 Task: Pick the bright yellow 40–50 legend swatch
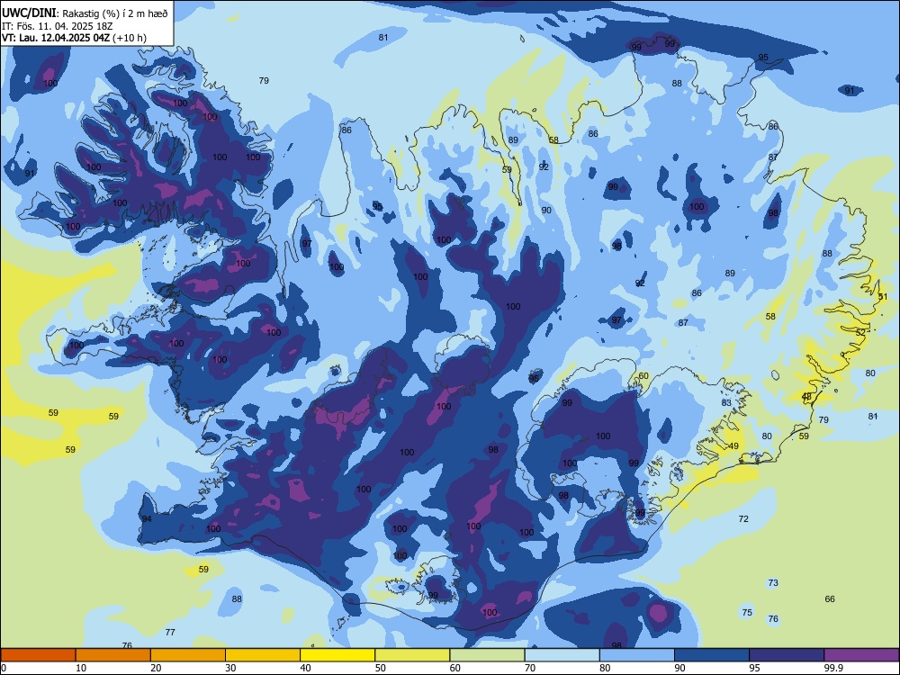point(337,655)
